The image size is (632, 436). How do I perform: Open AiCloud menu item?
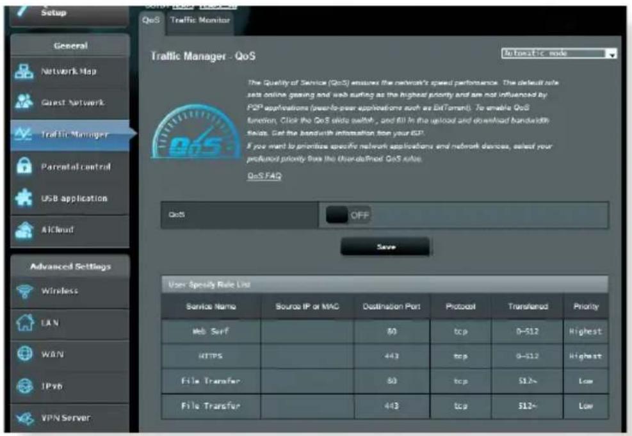click(x=70, y=230)
